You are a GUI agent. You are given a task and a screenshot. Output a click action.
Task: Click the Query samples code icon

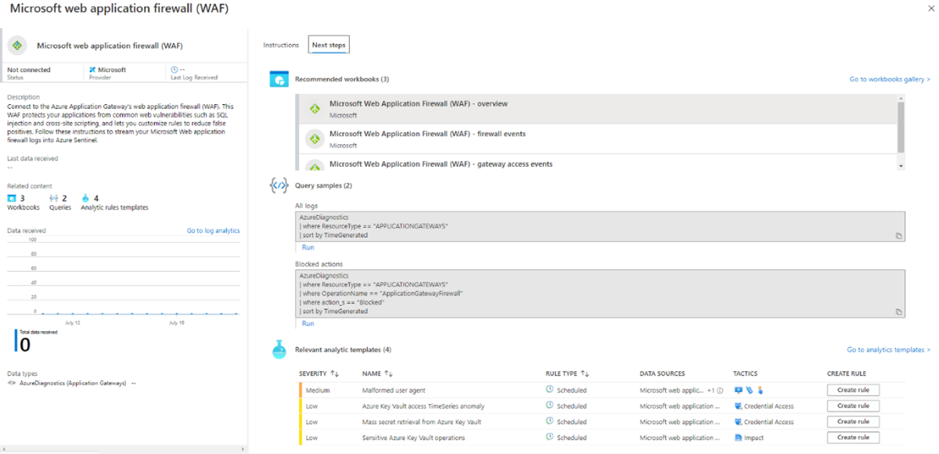pyautogui.click(x=279, y=186)
